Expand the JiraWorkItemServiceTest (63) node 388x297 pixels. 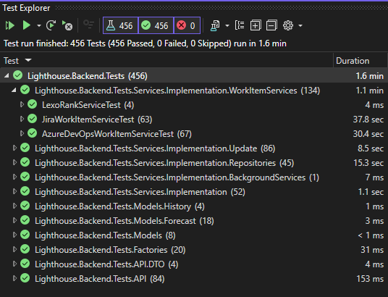click(x=22, y=119)
